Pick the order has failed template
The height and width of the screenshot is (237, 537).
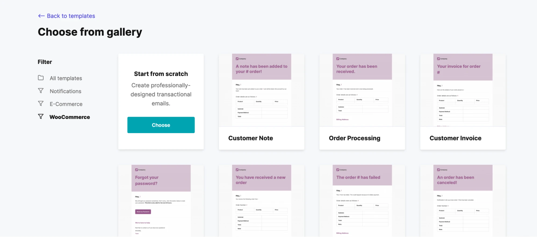[362, 201]
